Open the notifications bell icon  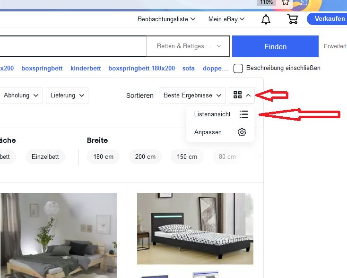pyautogui.click(x=266, y=19)
